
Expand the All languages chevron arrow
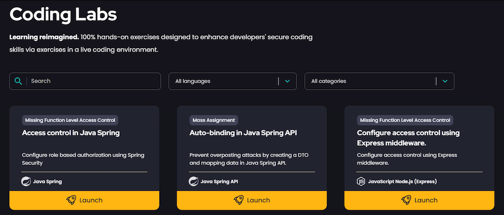point(287,81)
